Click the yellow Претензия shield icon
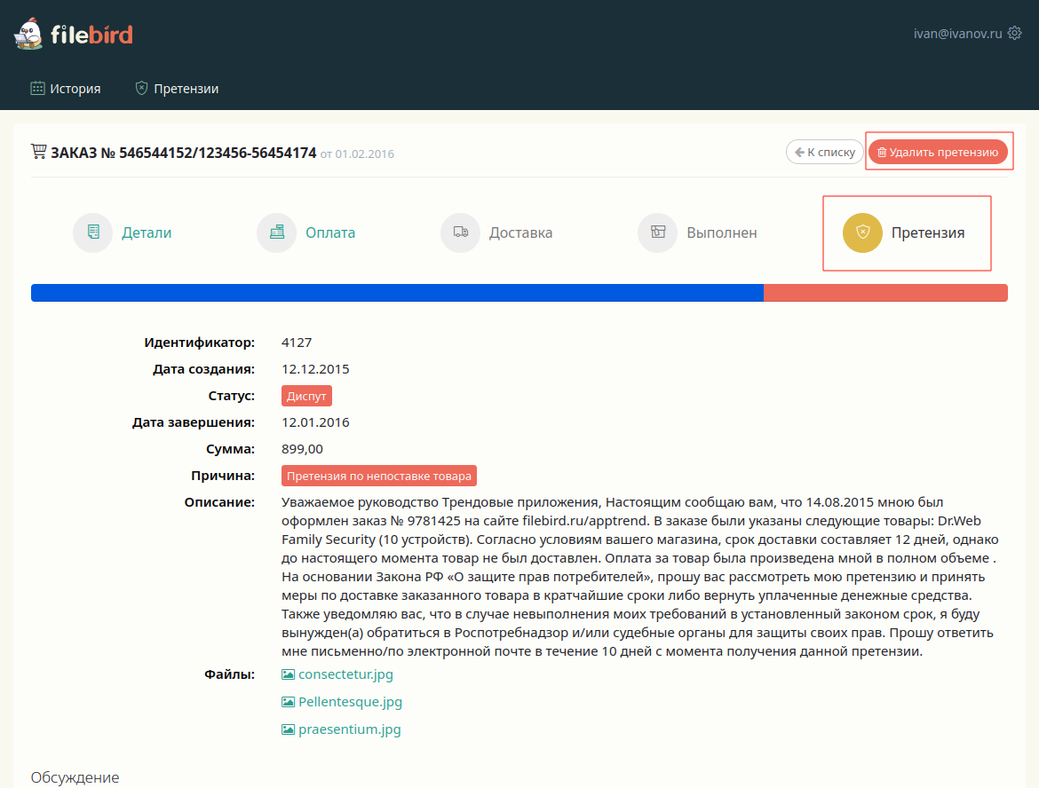The image size is (1039, 788). point(862,232)
